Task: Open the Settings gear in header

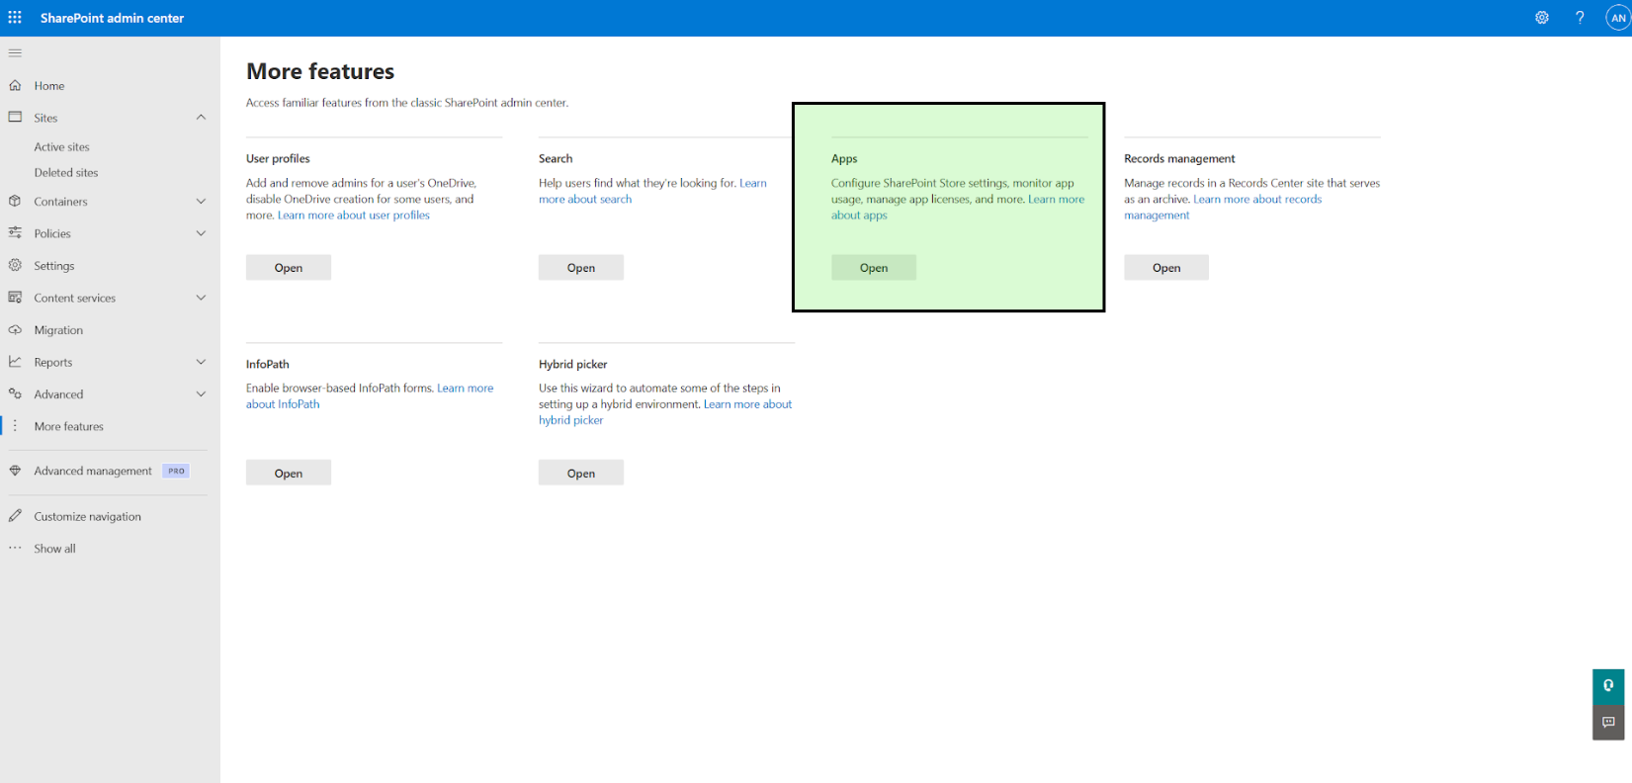Action: (1542, 18)
